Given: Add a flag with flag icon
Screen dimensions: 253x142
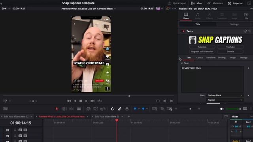Looking at the screenshot, I should point(135,109).
